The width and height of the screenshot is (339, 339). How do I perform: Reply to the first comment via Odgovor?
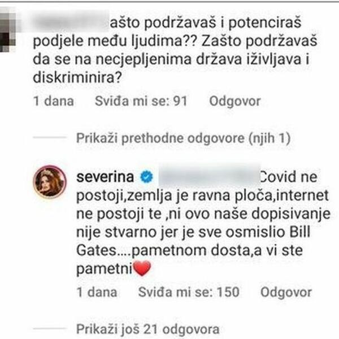(235, 101)
